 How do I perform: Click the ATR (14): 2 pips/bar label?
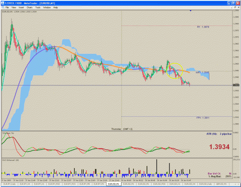coord(219,134)
